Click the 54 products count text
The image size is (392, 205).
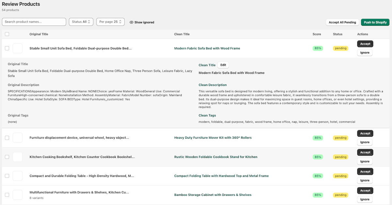(x=10, y=10)
